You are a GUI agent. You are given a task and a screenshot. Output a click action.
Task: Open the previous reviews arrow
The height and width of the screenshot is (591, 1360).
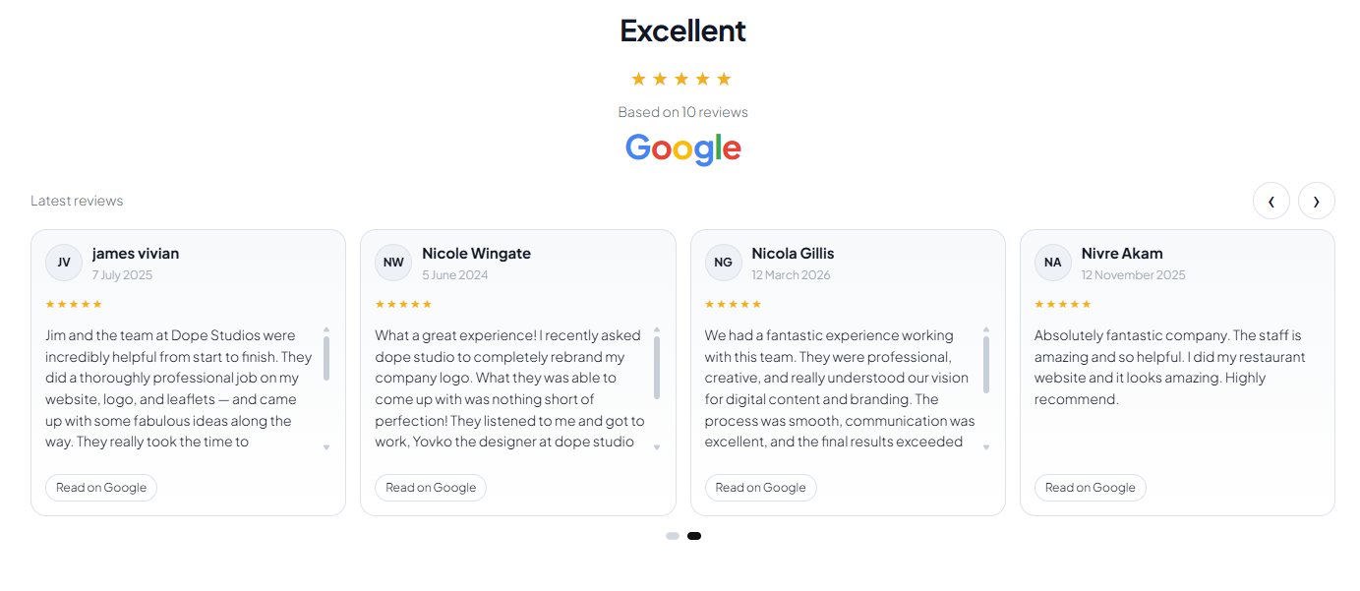(x=1271, y=200)
